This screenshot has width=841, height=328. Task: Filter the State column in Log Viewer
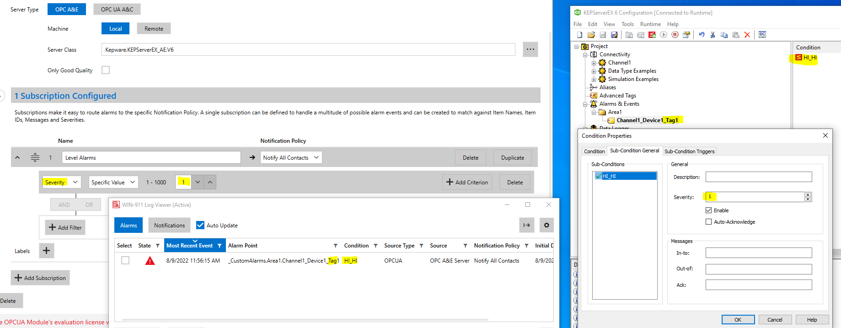158,246
